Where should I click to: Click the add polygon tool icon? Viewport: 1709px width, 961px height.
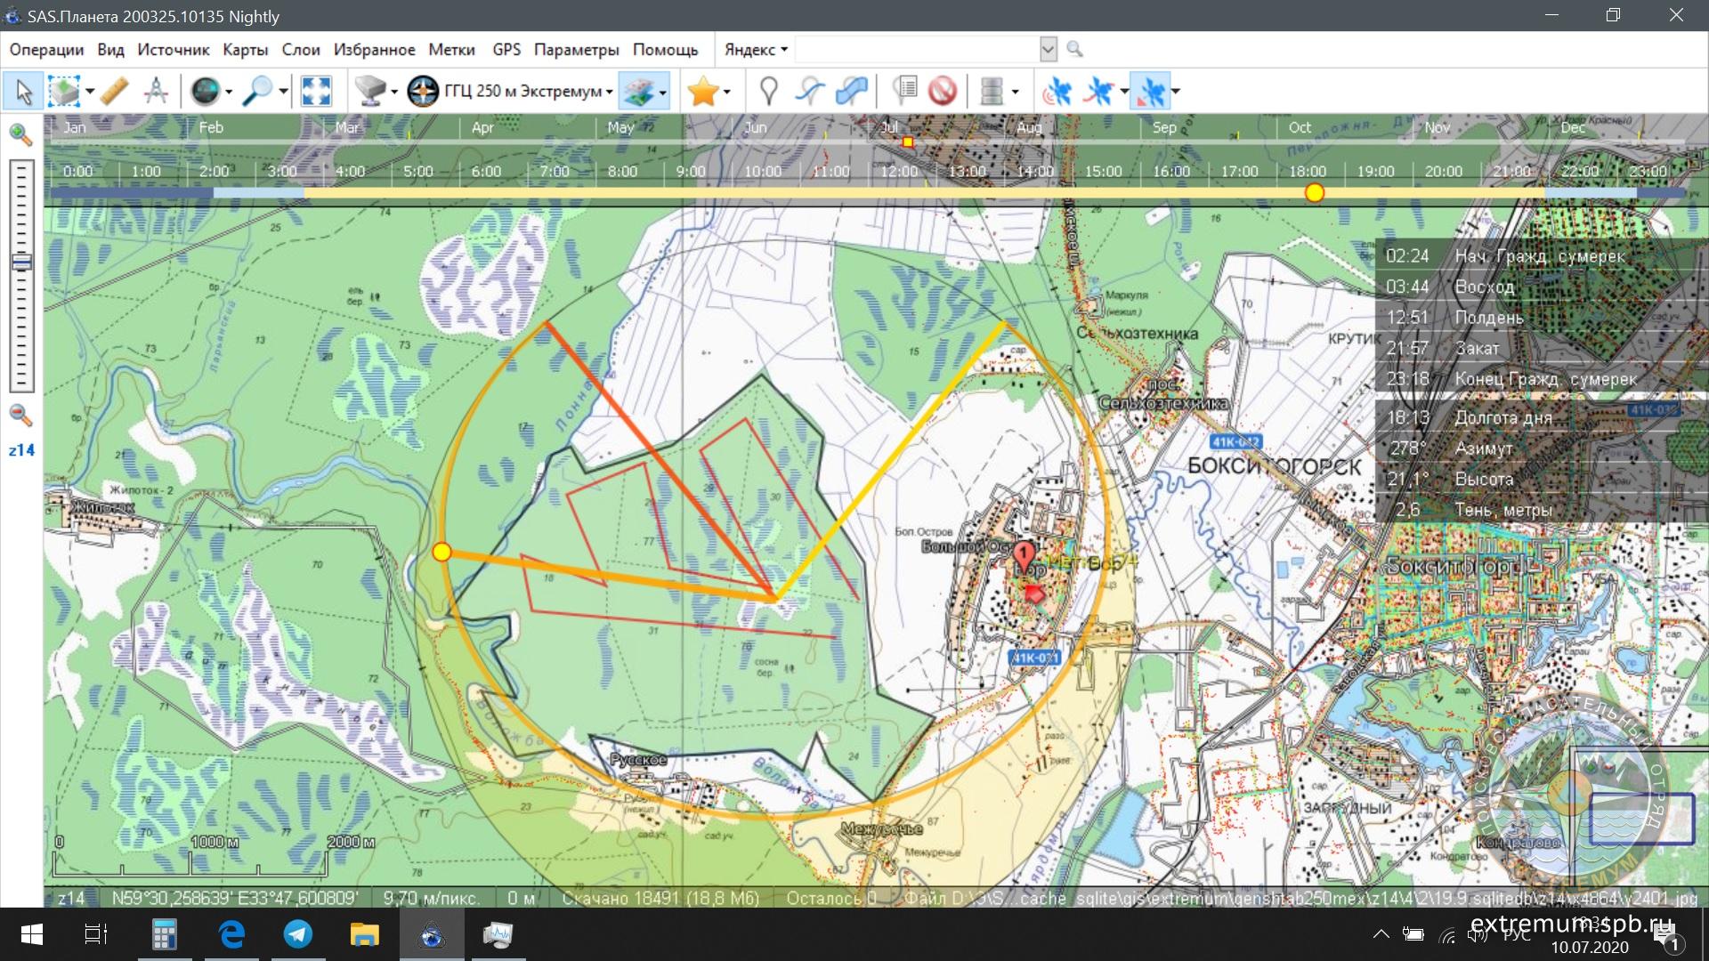coord(852,91)
